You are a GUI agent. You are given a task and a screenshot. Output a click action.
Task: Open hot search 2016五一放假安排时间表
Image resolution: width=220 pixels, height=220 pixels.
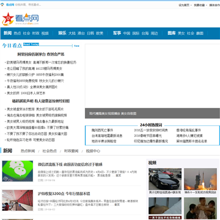point(151,130)
